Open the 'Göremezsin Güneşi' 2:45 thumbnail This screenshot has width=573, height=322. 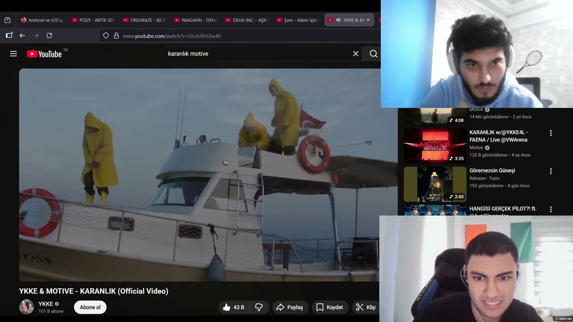click(435, 184)
